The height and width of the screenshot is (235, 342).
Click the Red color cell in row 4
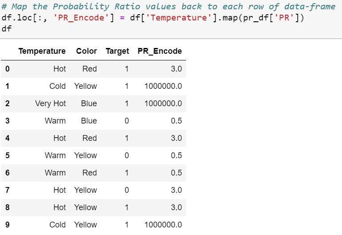[x=89, y=138]
